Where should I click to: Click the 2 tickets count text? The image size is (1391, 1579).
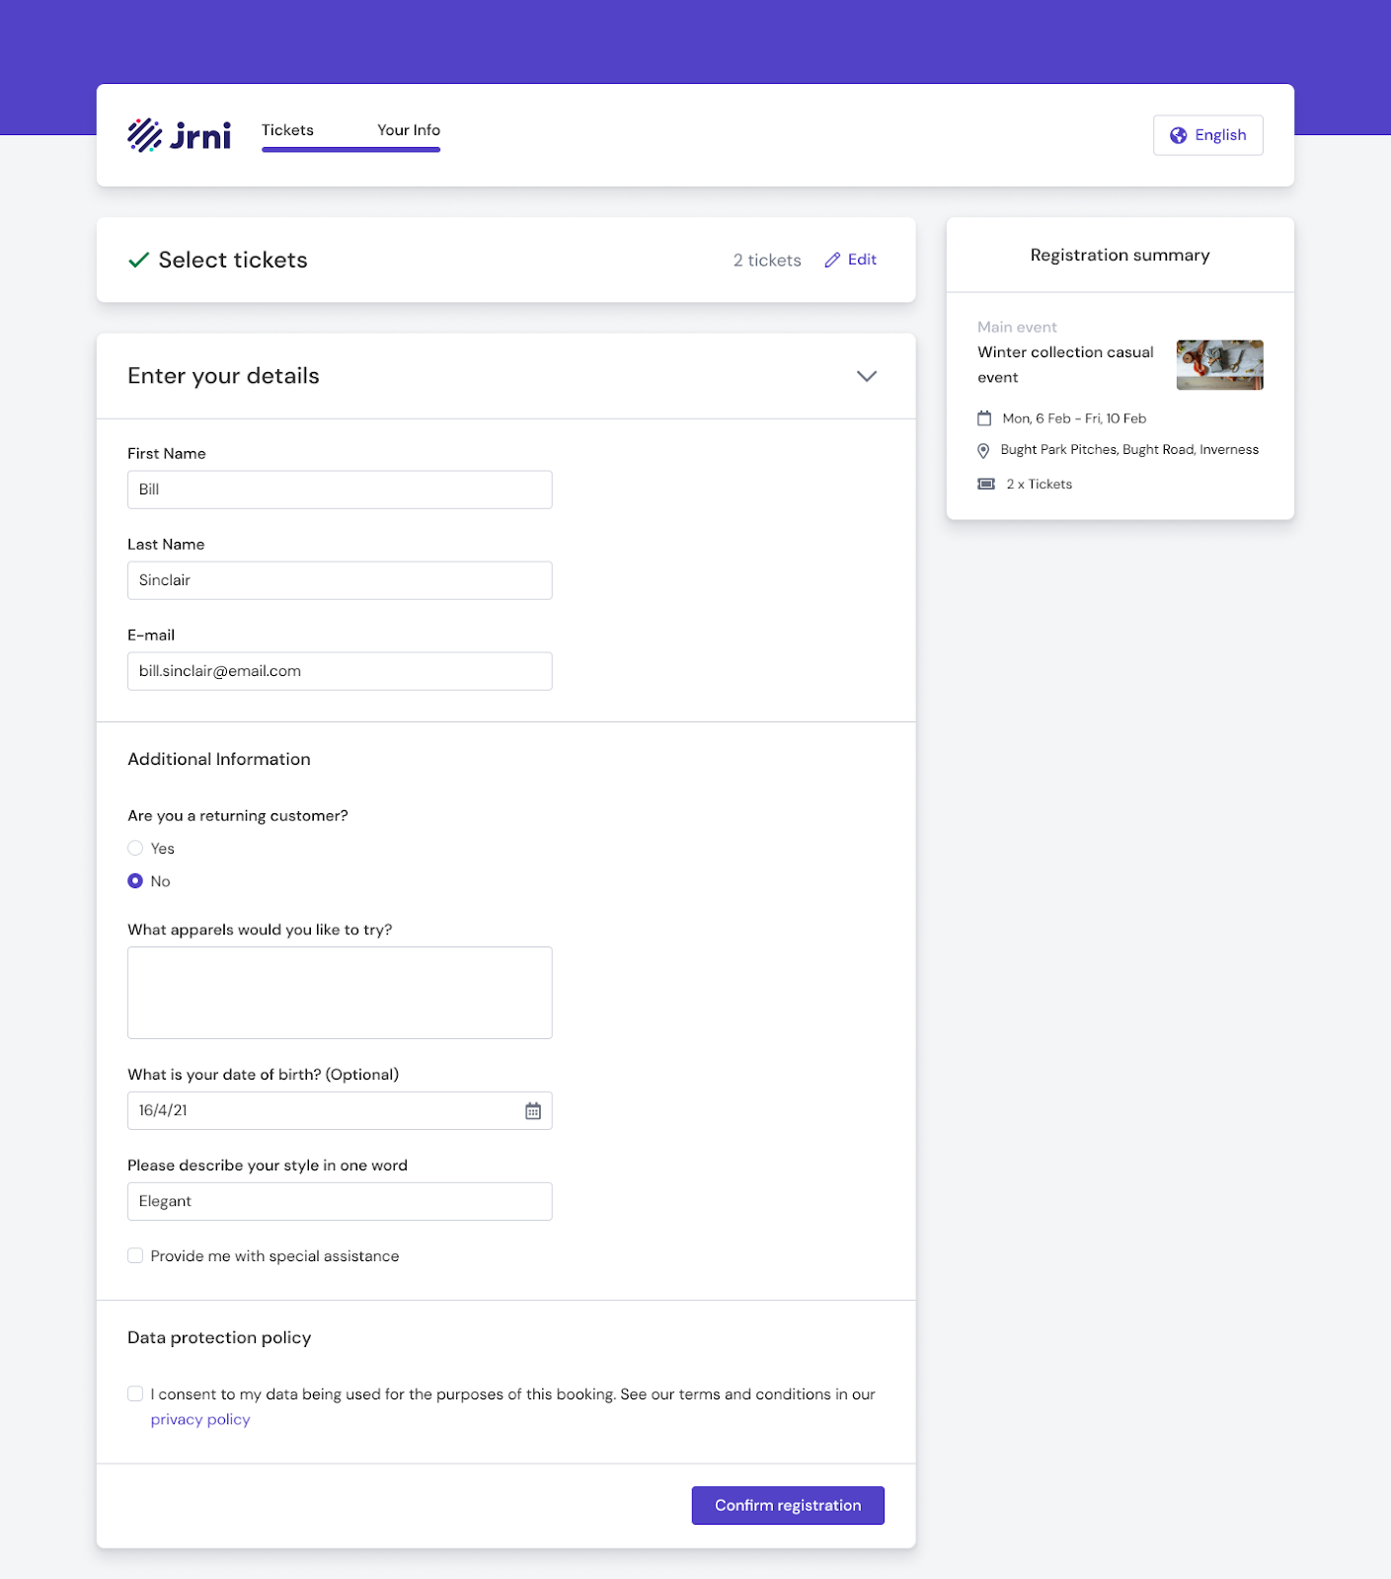click(x=767, y=260)
